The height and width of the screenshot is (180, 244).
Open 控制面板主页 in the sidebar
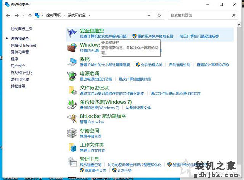[21, 29]
